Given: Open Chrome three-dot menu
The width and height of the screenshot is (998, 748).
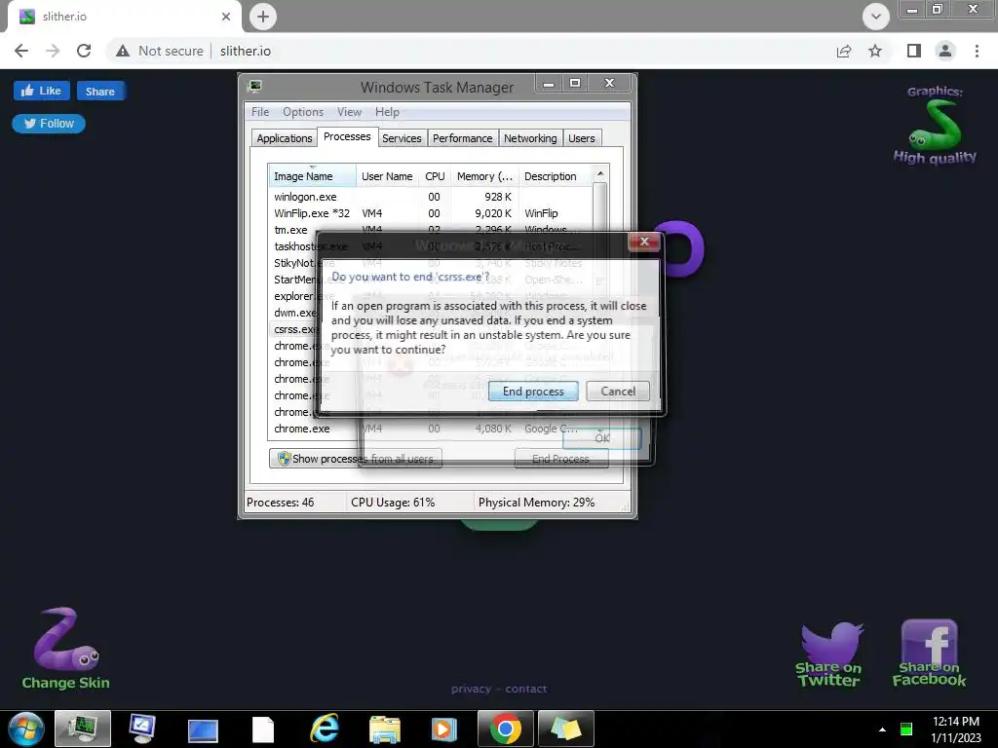Looking at the screenshot, I should [977, 51].
